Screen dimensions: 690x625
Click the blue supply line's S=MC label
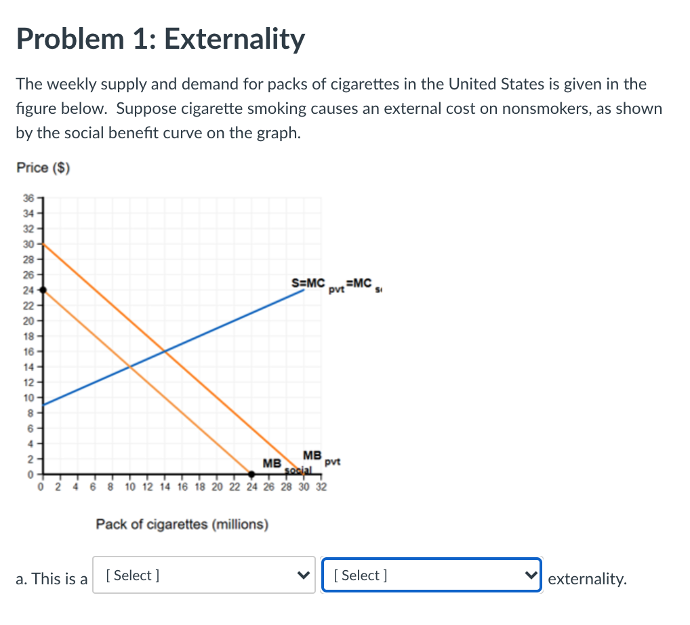click(x=308, y=283)
